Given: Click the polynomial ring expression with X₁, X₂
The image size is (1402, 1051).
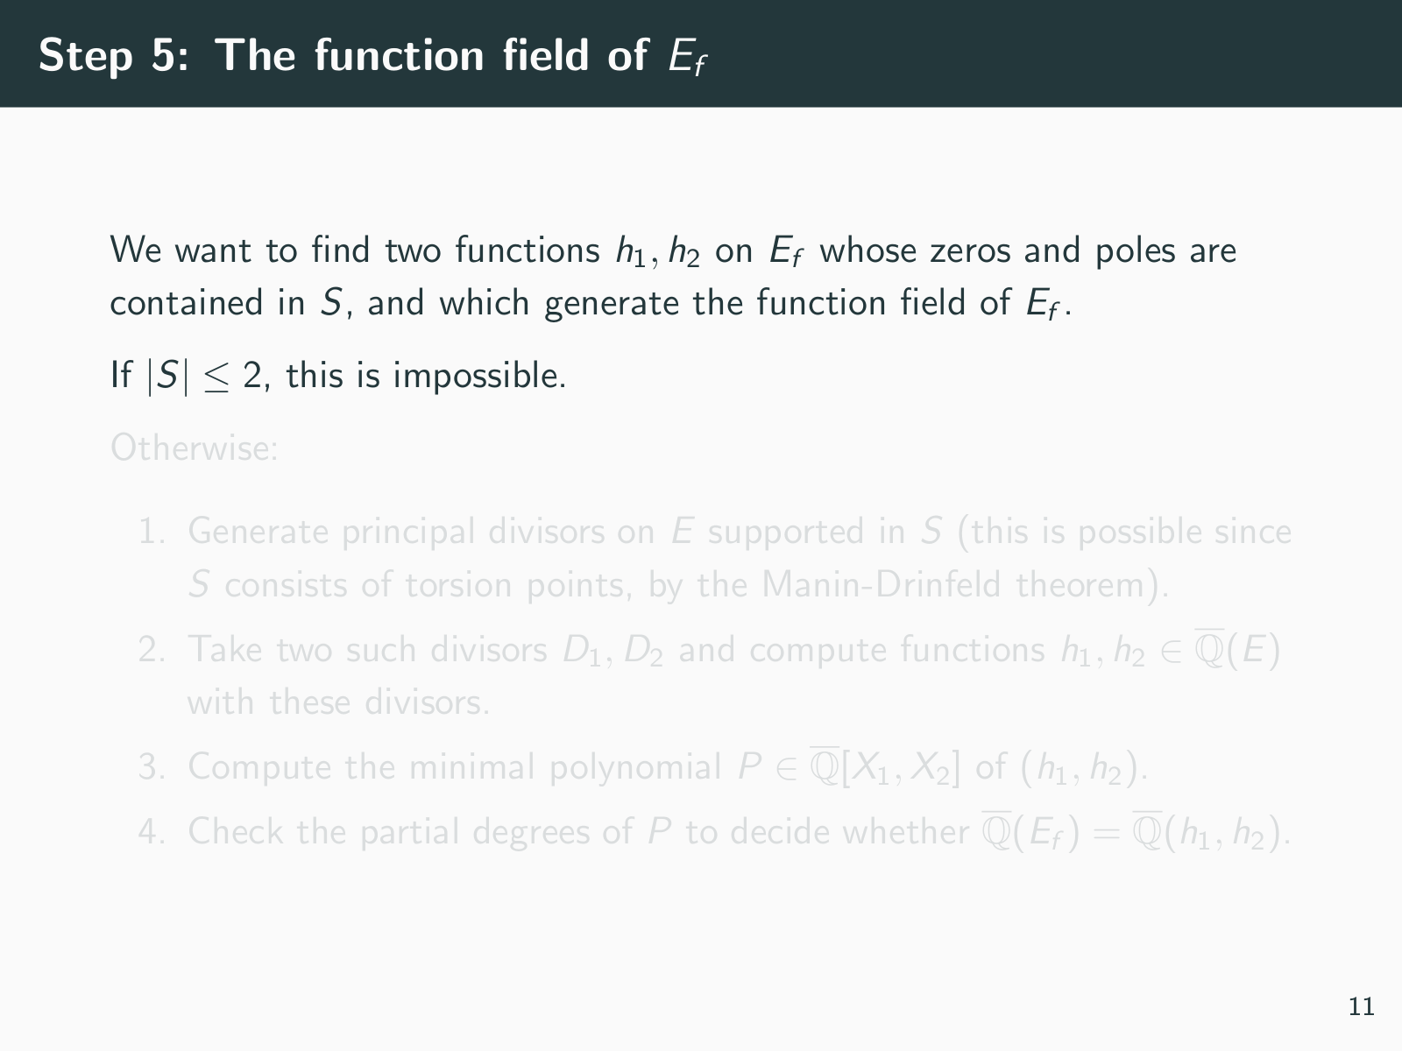Looking at the screenshot, I should 885,767.
